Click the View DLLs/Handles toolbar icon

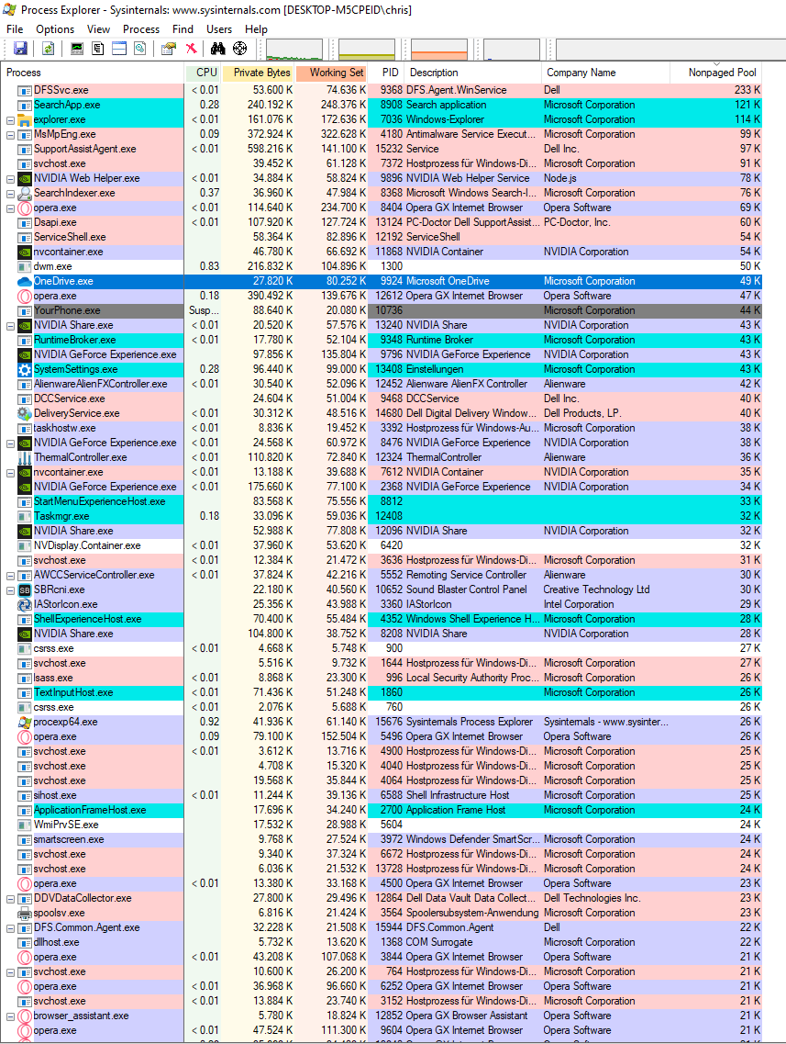[x=139, y=49]
